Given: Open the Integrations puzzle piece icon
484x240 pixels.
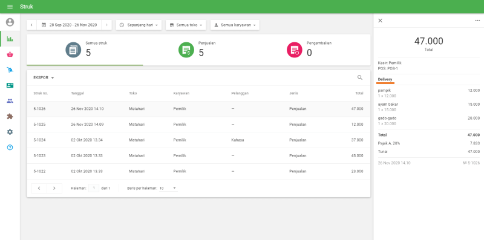Looking at the screenshot, I should click(x=10, y=116).
